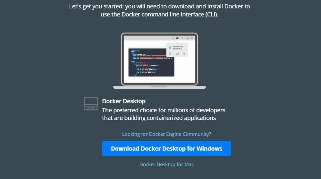Open the Docker Desktop for Mac link
321x179 pixels.
click(x=166, y=164)
